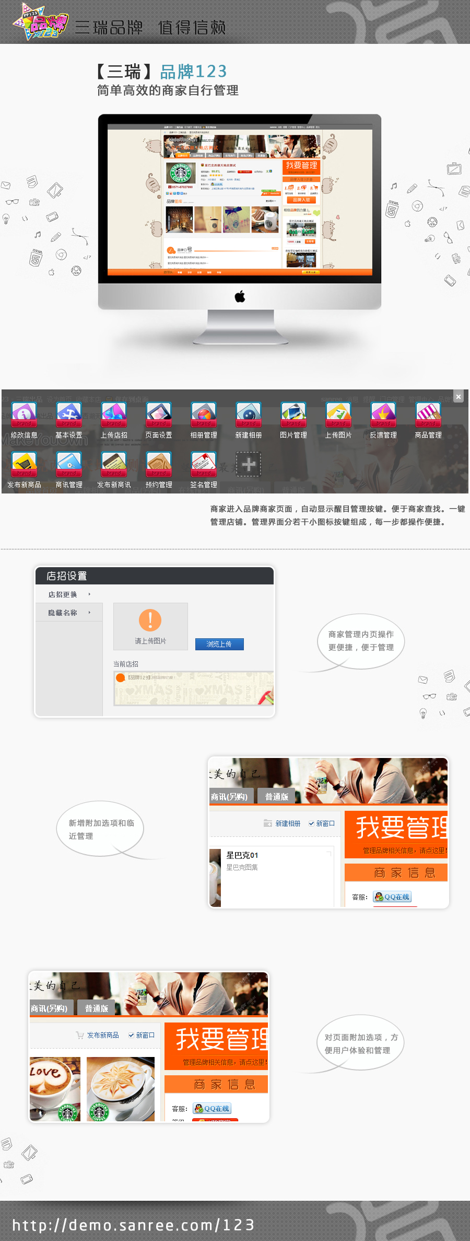Image resolution: width=470 pixels, height=1241 pixels.
Task: Open the Love latte product thumbnail
Action: pos(55,1089)
